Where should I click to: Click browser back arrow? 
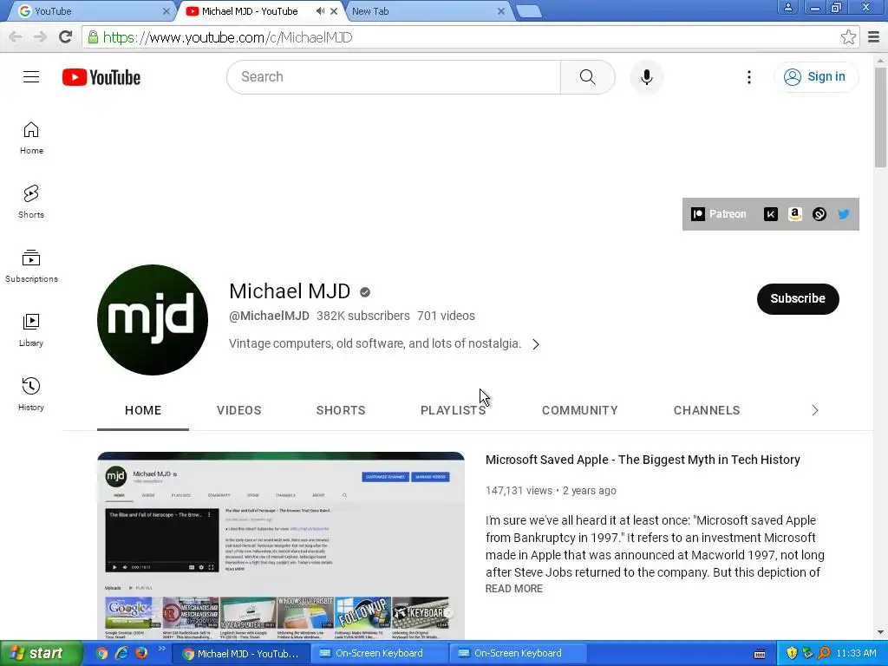click(x=16, y=37)
